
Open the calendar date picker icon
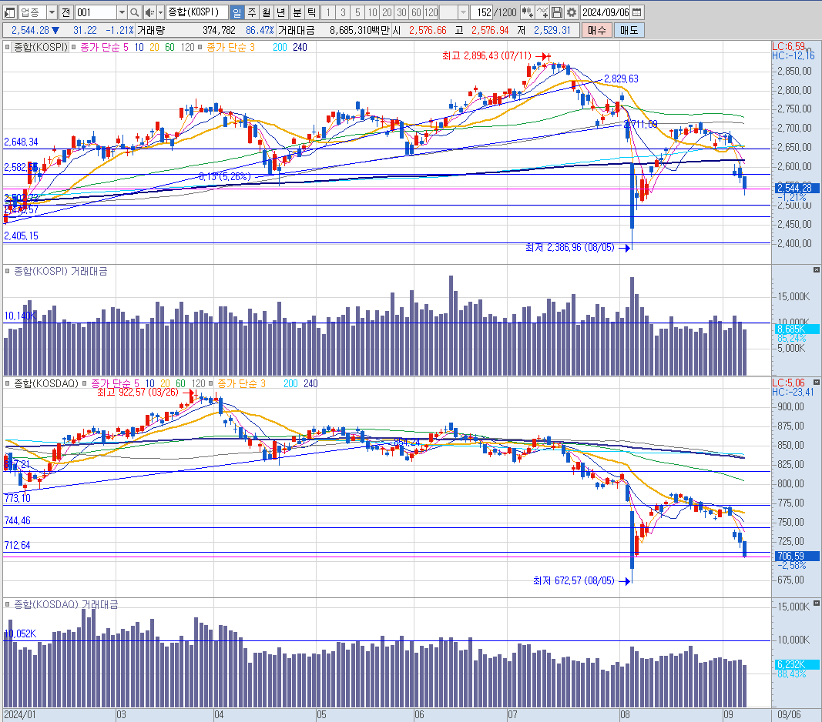pos(637,12)
